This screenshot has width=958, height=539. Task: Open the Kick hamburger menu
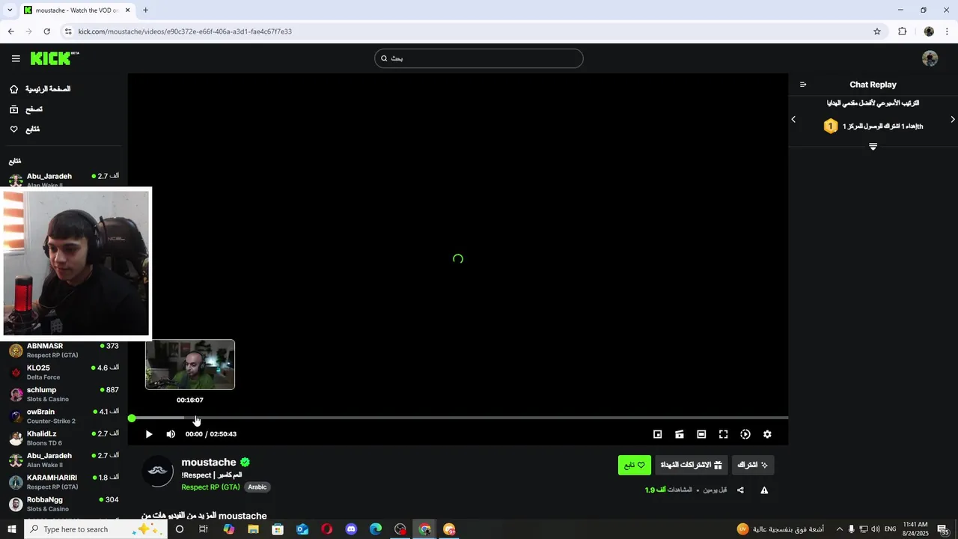16,58
